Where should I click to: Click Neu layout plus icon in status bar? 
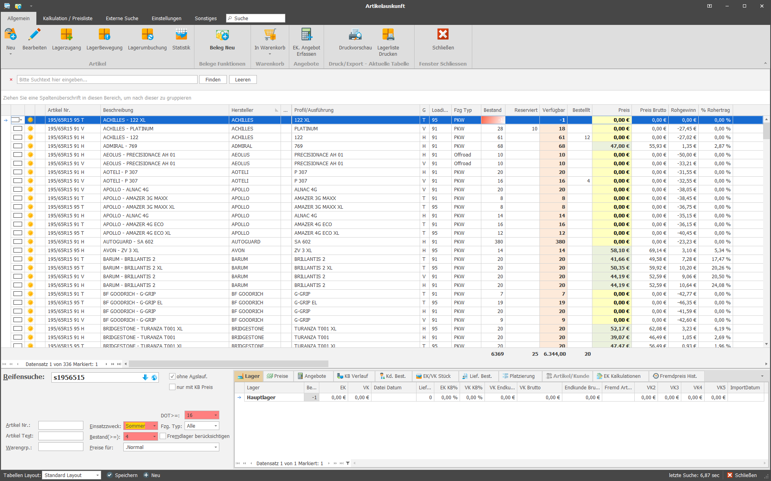[x=146, y=475]
